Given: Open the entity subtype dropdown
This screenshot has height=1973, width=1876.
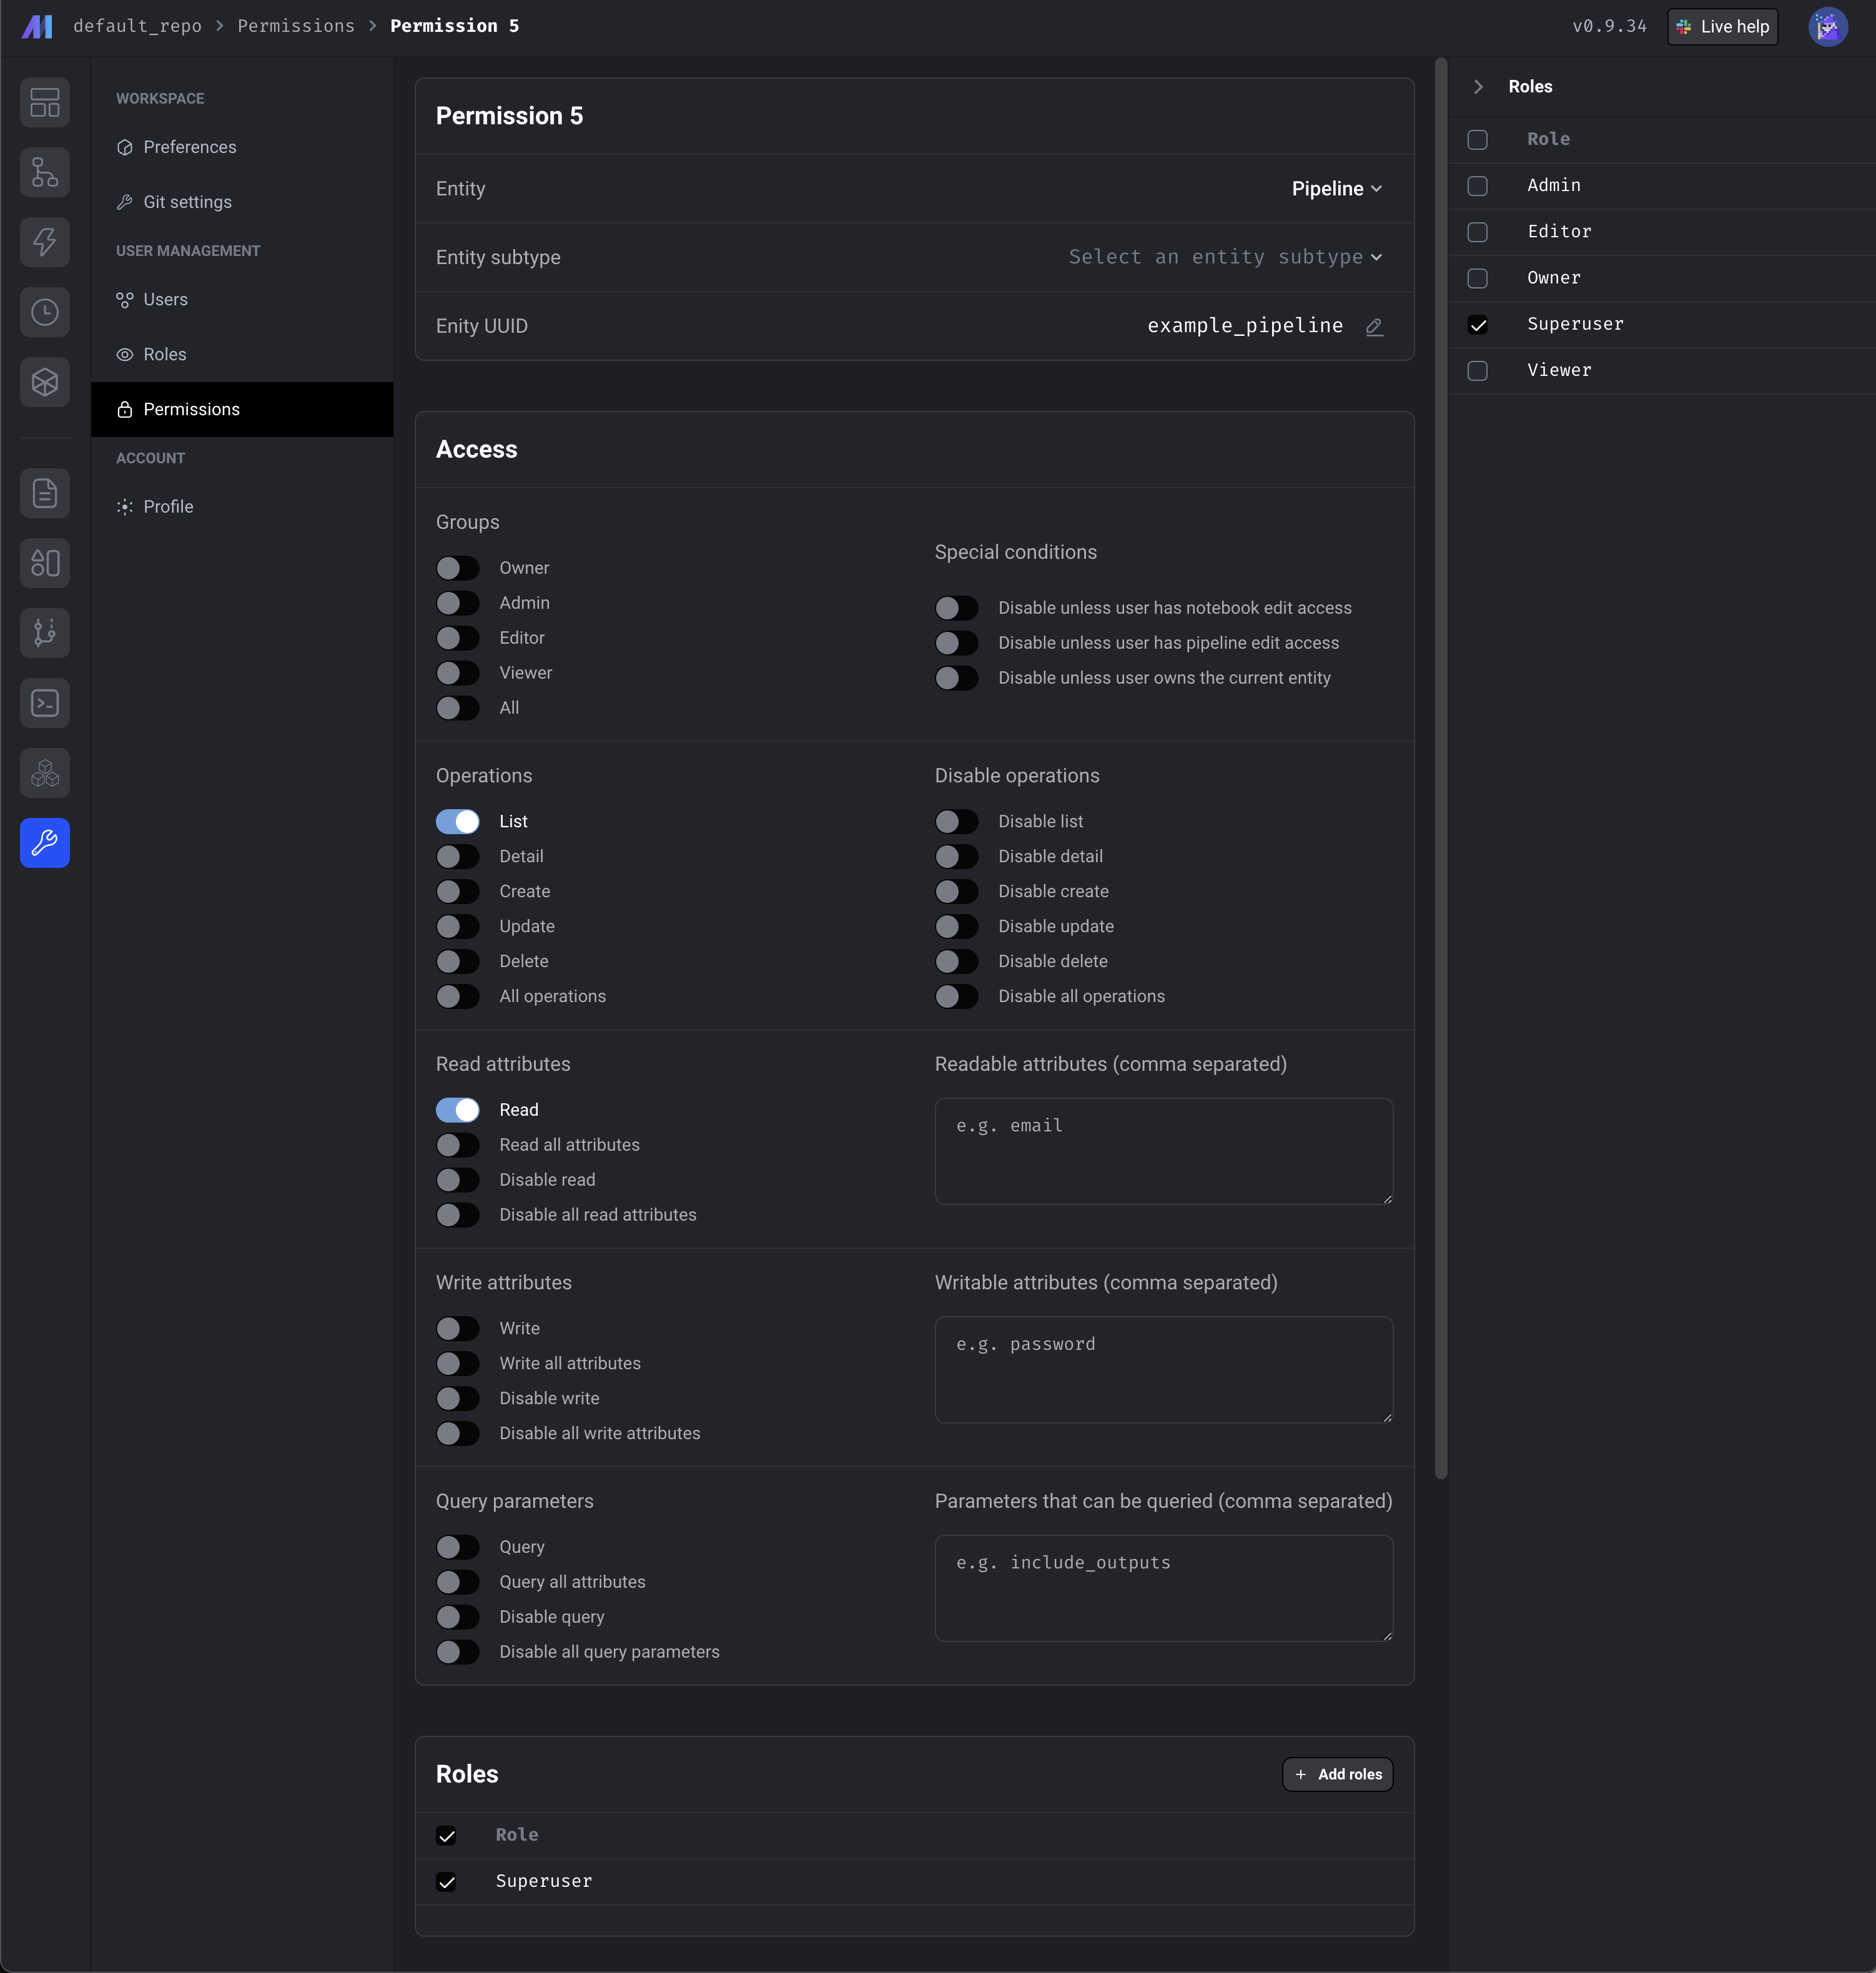Looking at the screenshot, I should click(x=1226, y=257).
